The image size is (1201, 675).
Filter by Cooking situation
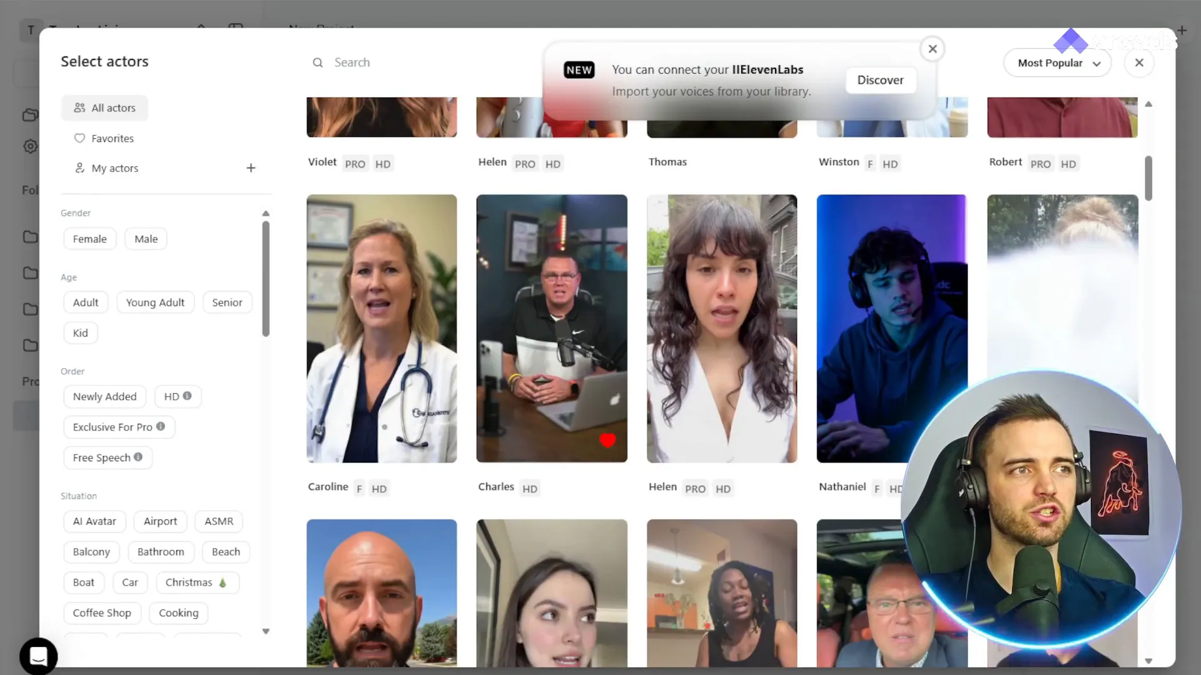pos(178,613)
